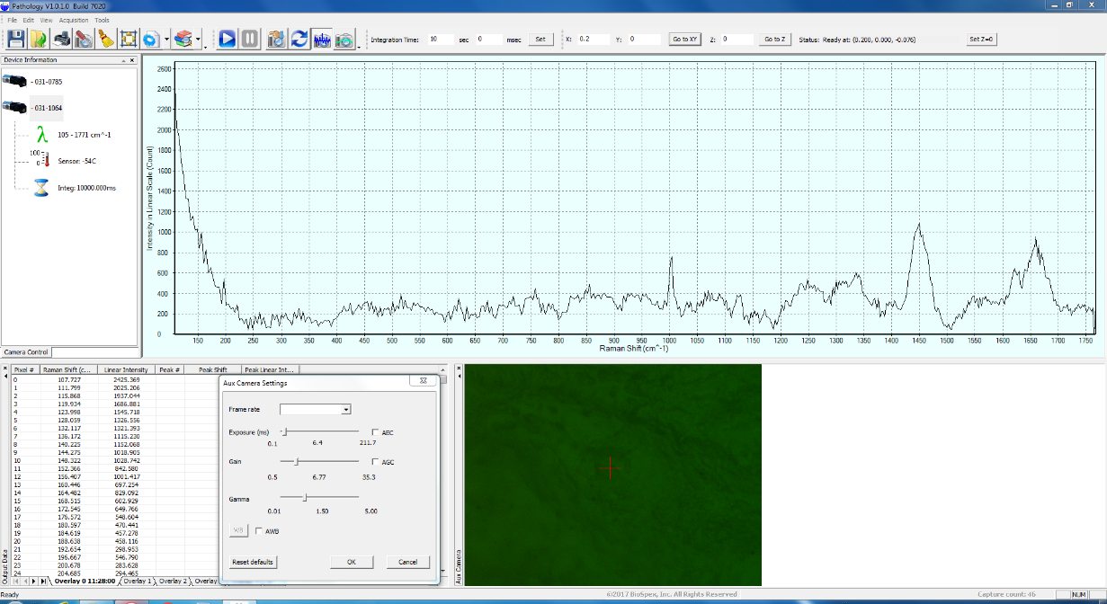The image size is (1107, 604).
Task: Enable the AEC auto exposure checkbox
Action: (x=376, y=432)
